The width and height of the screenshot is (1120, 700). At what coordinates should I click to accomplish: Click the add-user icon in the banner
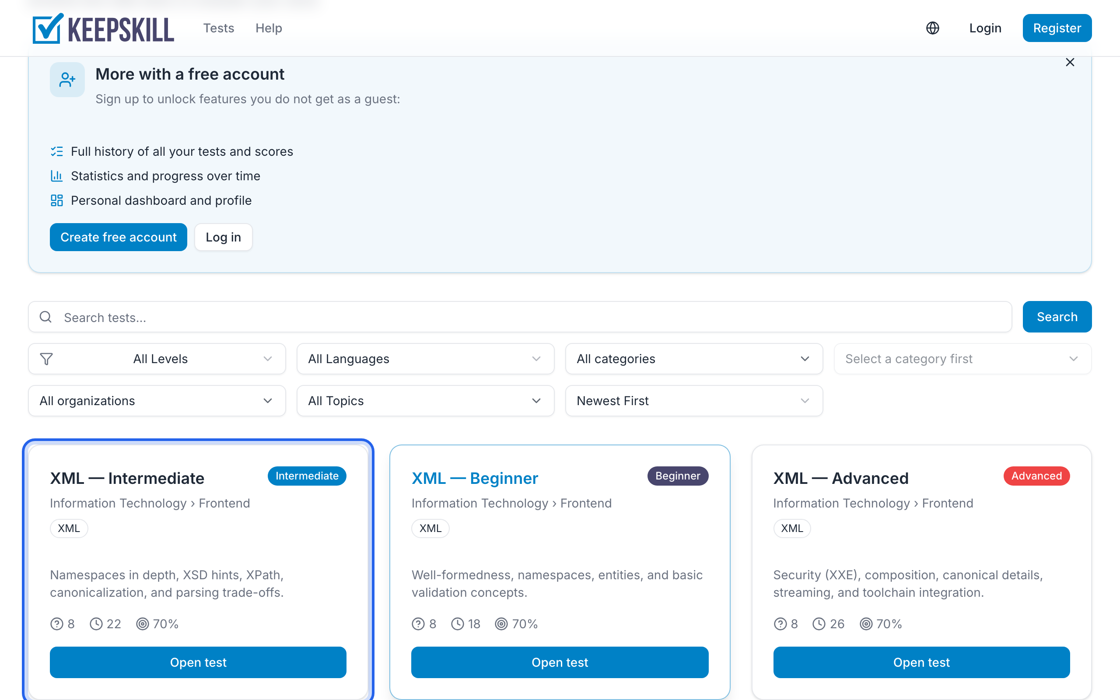(67, 80)
